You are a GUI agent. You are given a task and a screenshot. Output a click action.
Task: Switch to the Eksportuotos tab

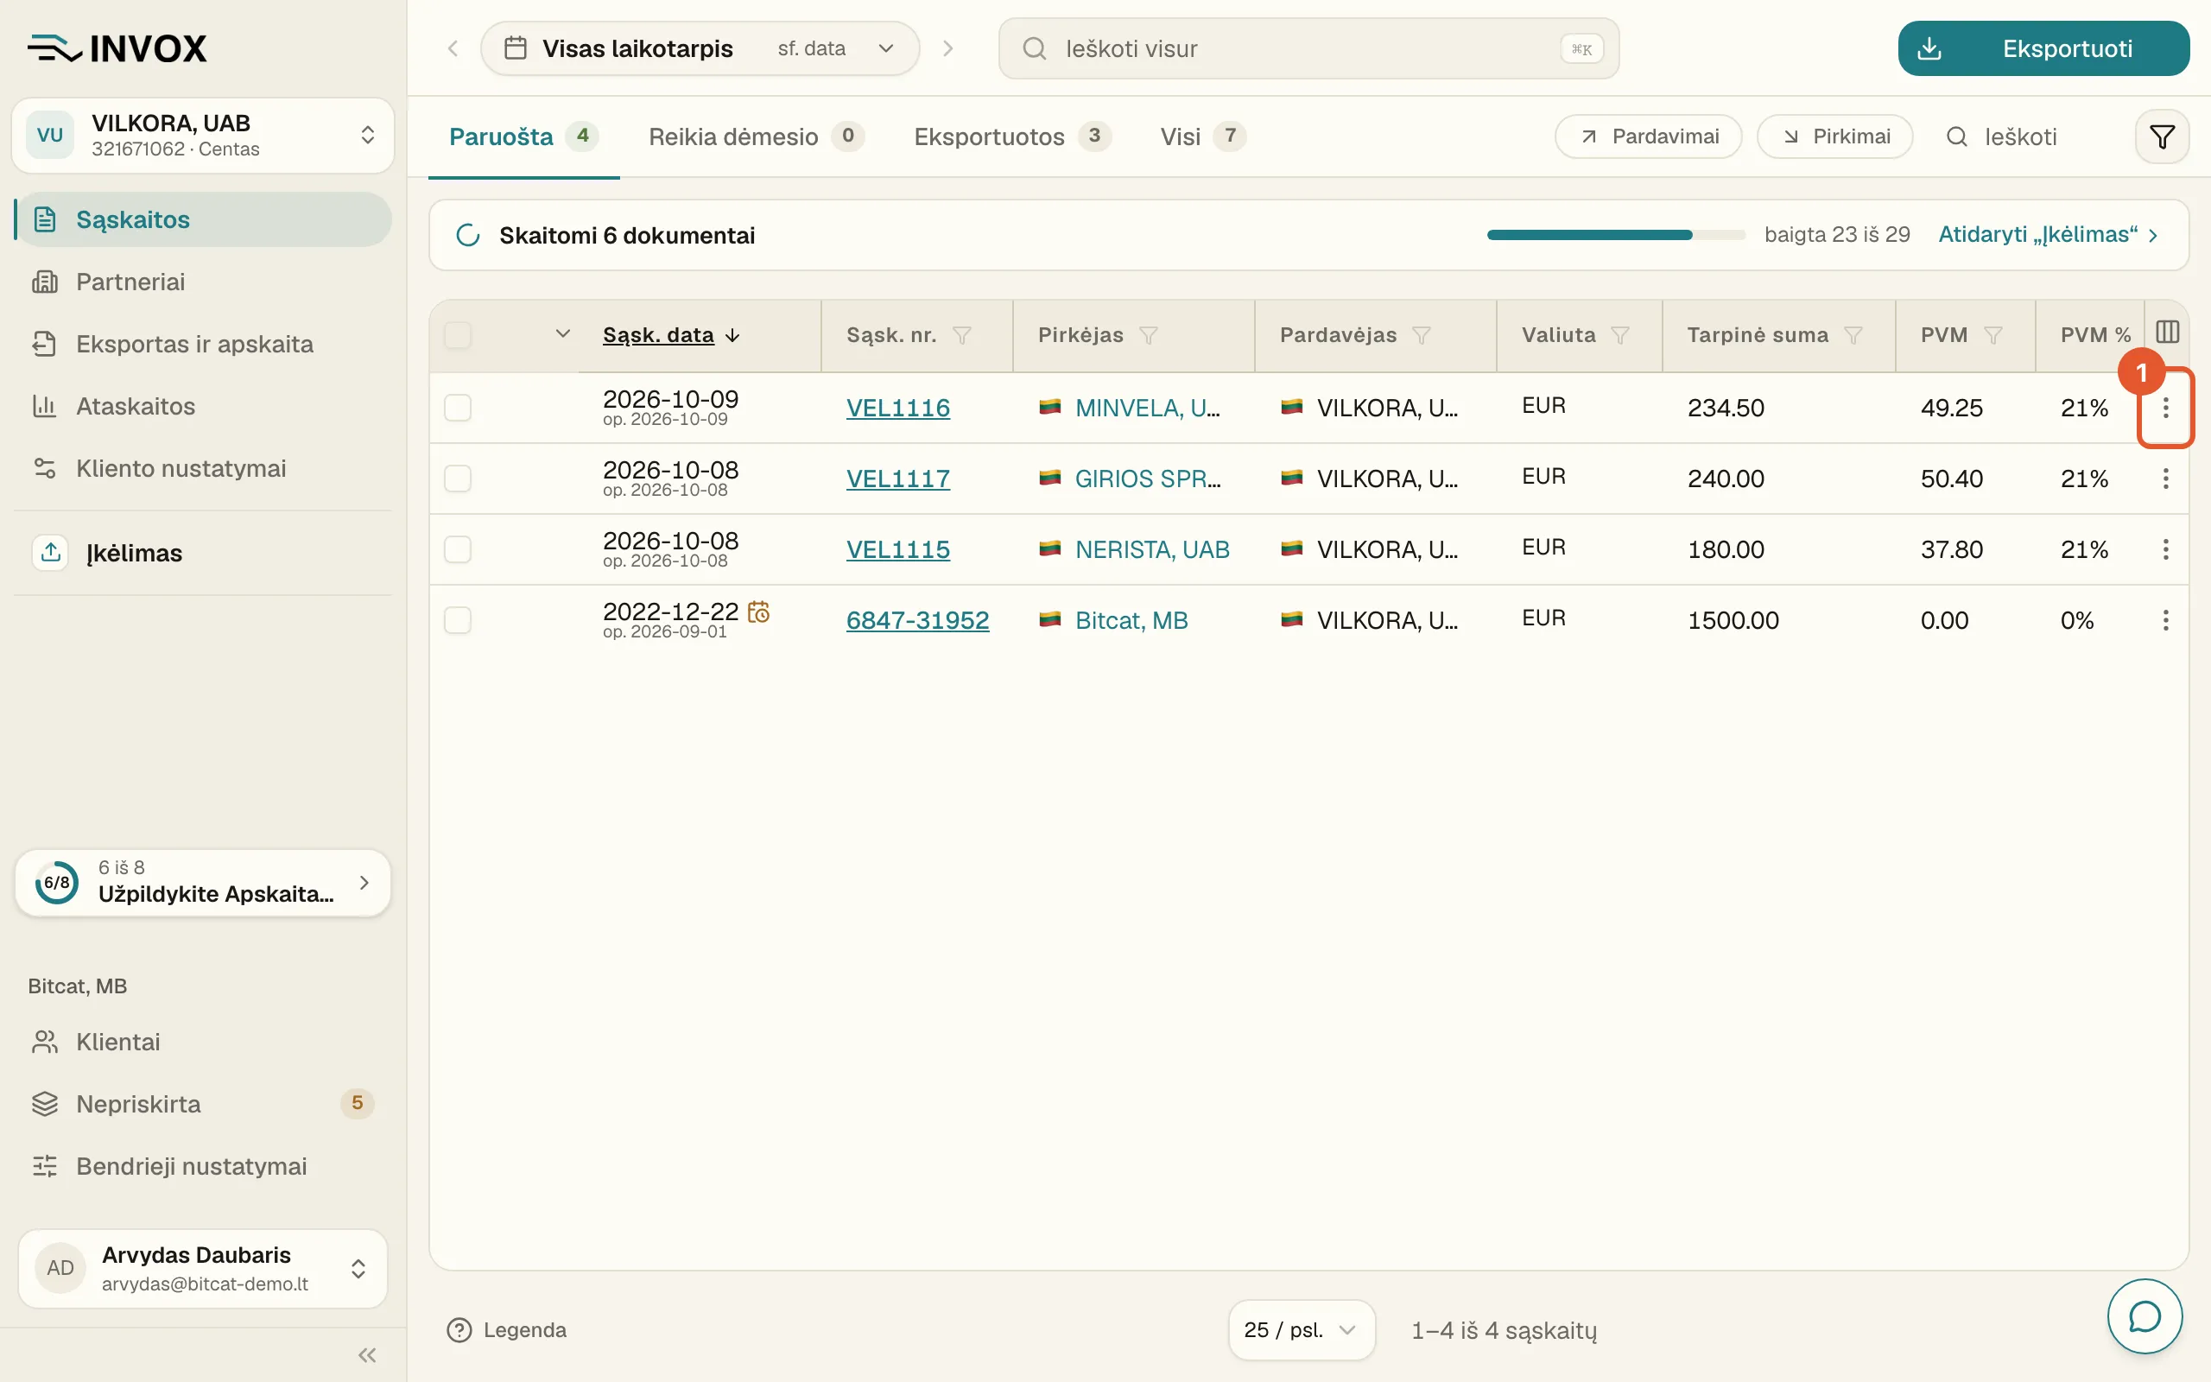click(x=1012, y=137)
